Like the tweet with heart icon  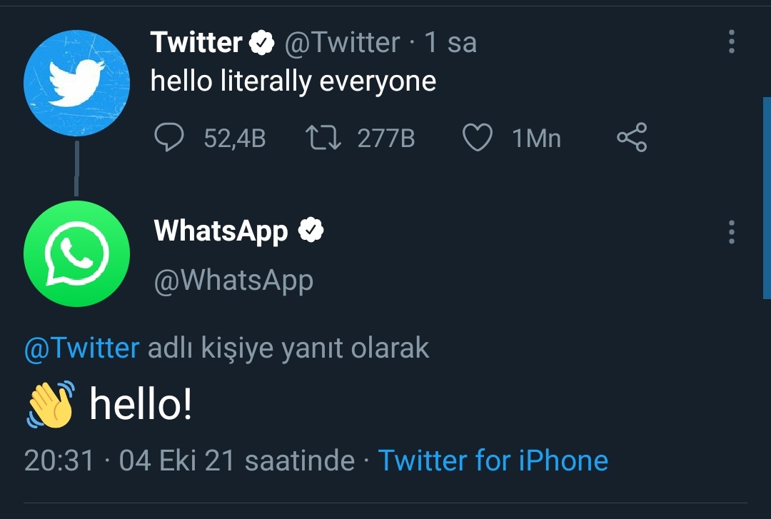(x=478, y=138)
